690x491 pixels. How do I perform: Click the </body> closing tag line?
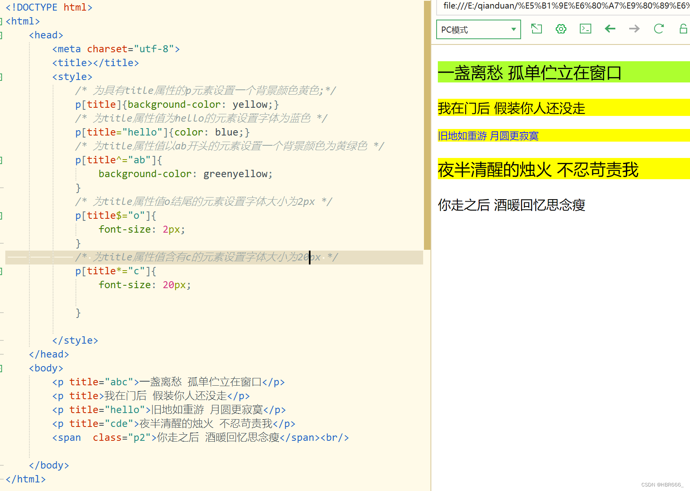pyautogui.click(x=49, y=465)
